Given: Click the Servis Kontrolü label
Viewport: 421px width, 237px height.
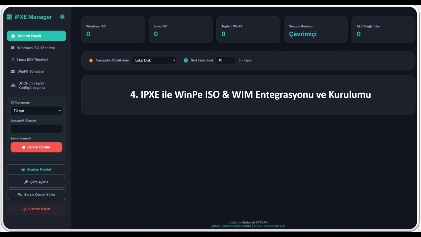Looking at the screenshot, I should 21,138.
